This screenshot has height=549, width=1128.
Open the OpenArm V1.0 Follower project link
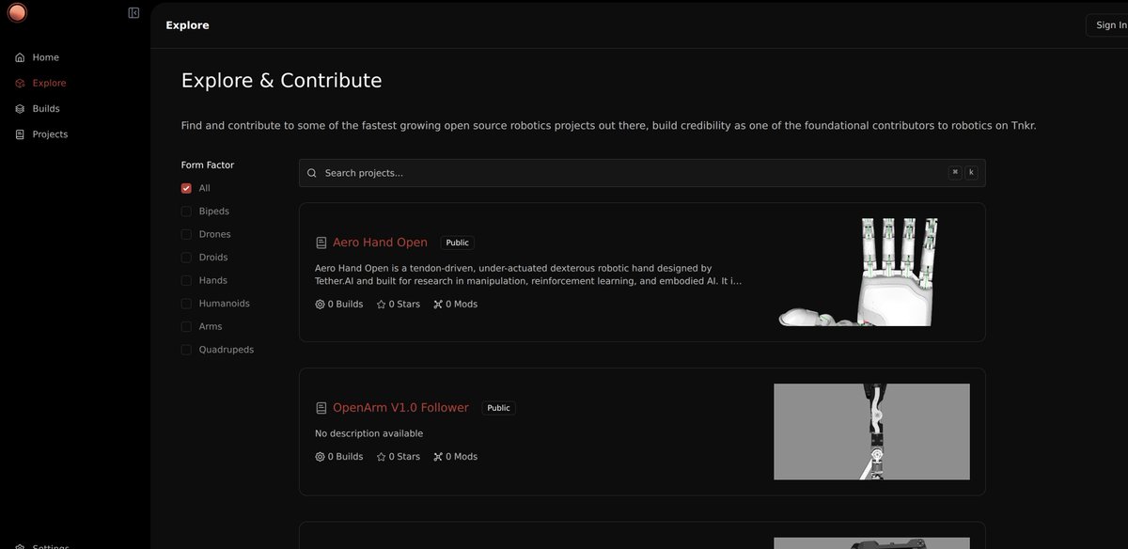click(400, 408)
